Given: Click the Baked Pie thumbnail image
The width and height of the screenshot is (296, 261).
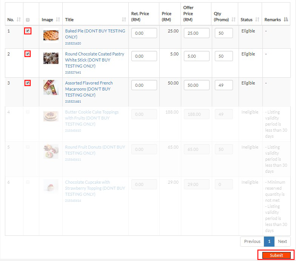Looking at the screenshot, I should (x=51, y=35).
